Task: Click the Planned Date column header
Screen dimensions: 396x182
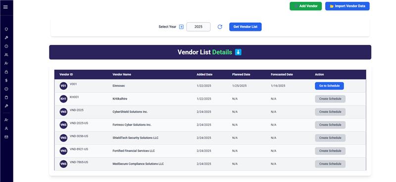Action: click(x=241, y=74)
